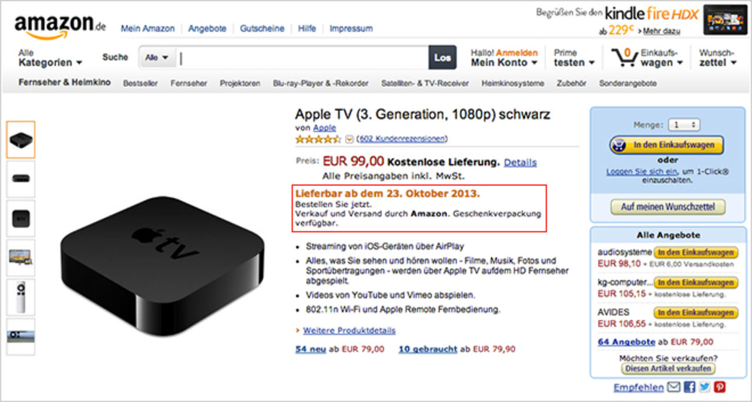Share the product on Twitter
This screenshot has height=402, width=752.
coord(703,387)
